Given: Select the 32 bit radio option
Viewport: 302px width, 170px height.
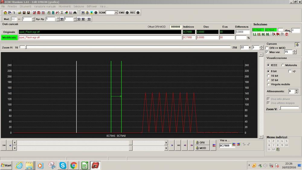Looking at the screenshot, I should pos(268,80).
